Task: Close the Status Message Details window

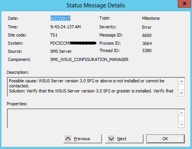Action: [x=185, y=4]
